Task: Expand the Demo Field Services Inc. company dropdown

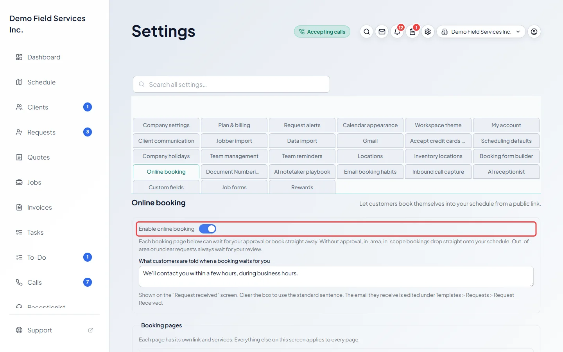Action: point(481,32)
